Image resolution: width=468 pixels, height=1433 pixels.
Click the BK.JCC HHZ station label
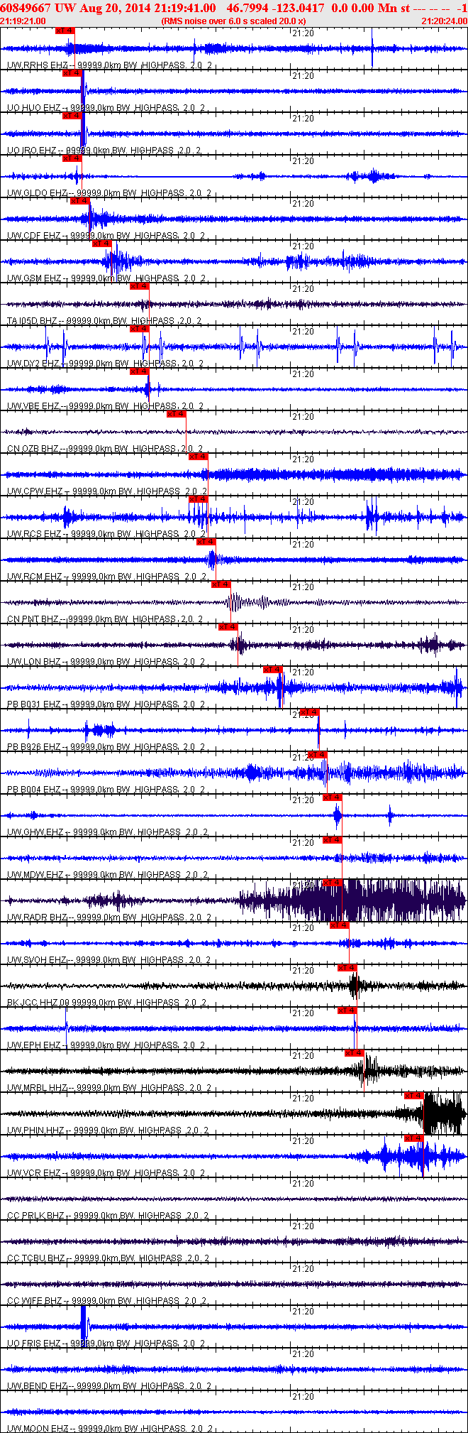tap(34, 1003)
